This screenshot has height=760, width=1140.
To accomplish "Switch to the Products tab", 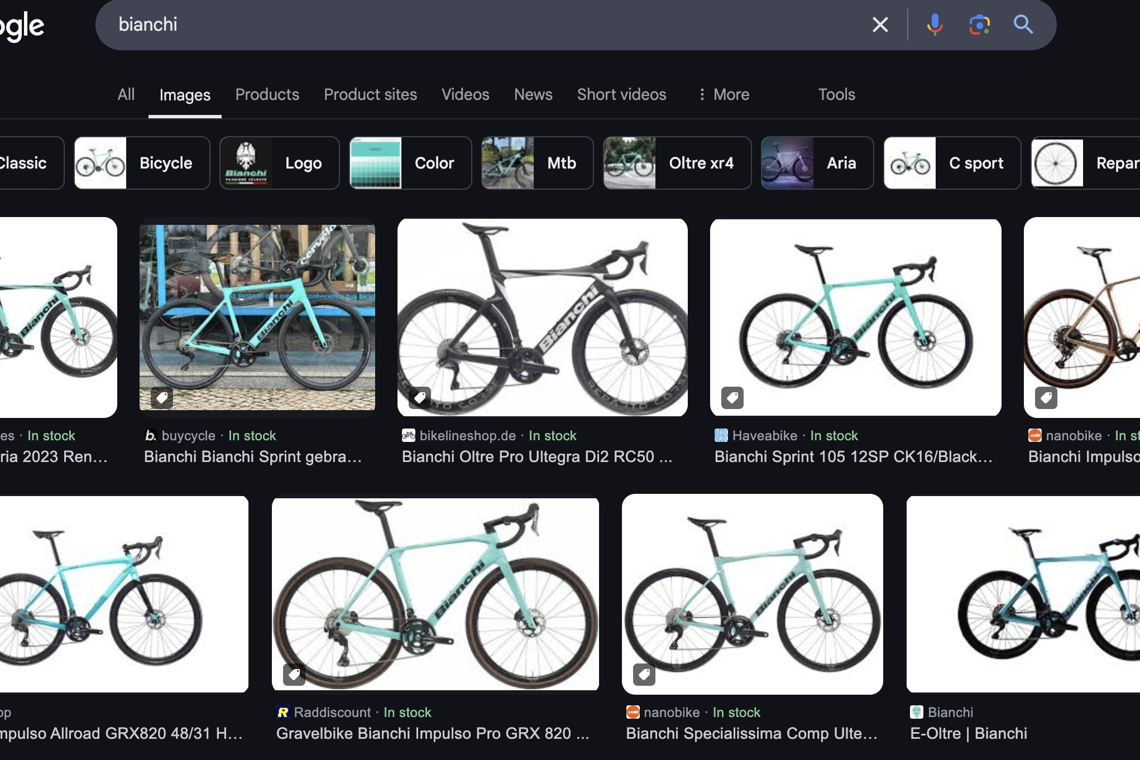I will (267, 94).
